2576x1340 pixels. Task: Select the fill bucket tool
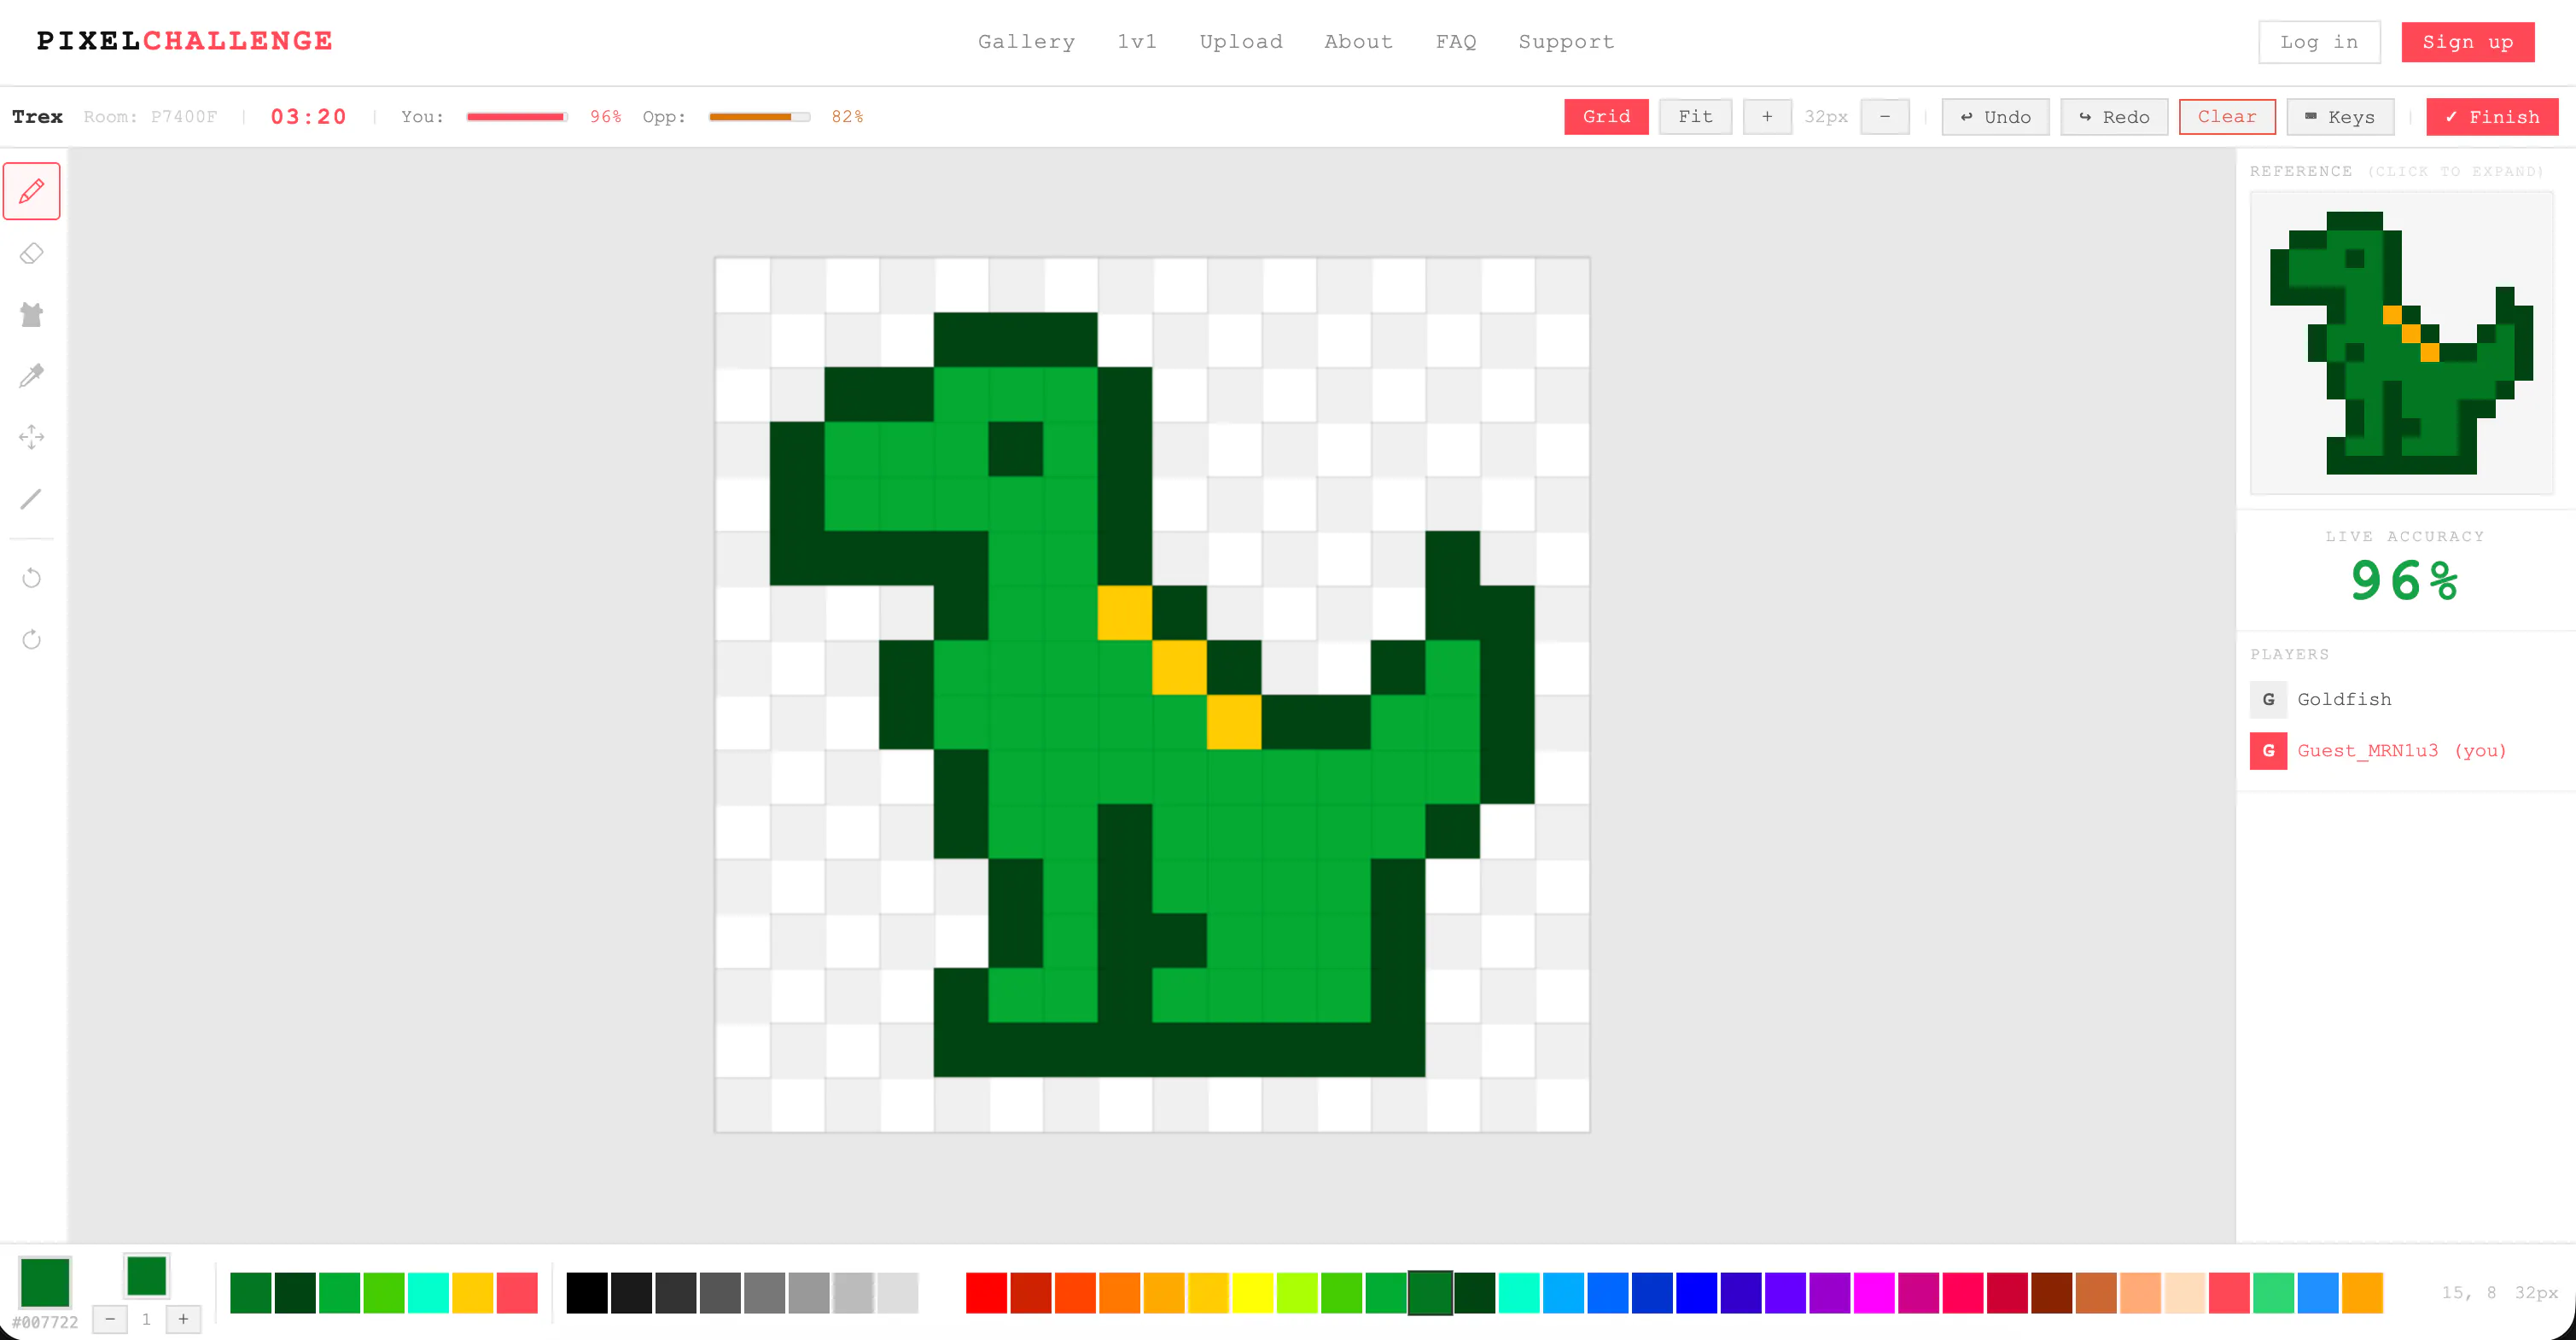[x=32, y=314]
